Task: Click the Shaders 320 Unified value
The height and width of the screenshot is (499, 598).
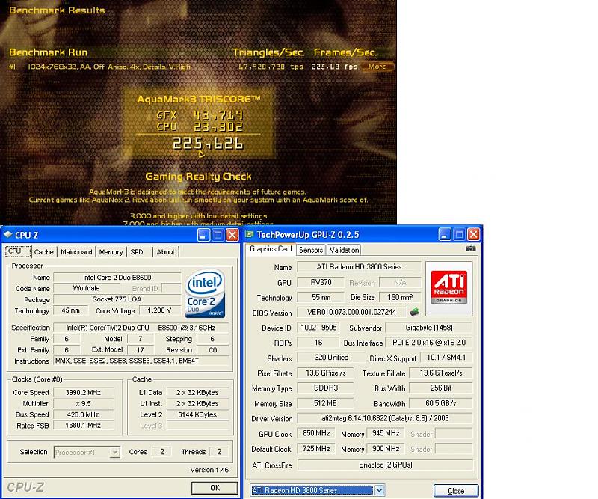Action: (331, 358)
